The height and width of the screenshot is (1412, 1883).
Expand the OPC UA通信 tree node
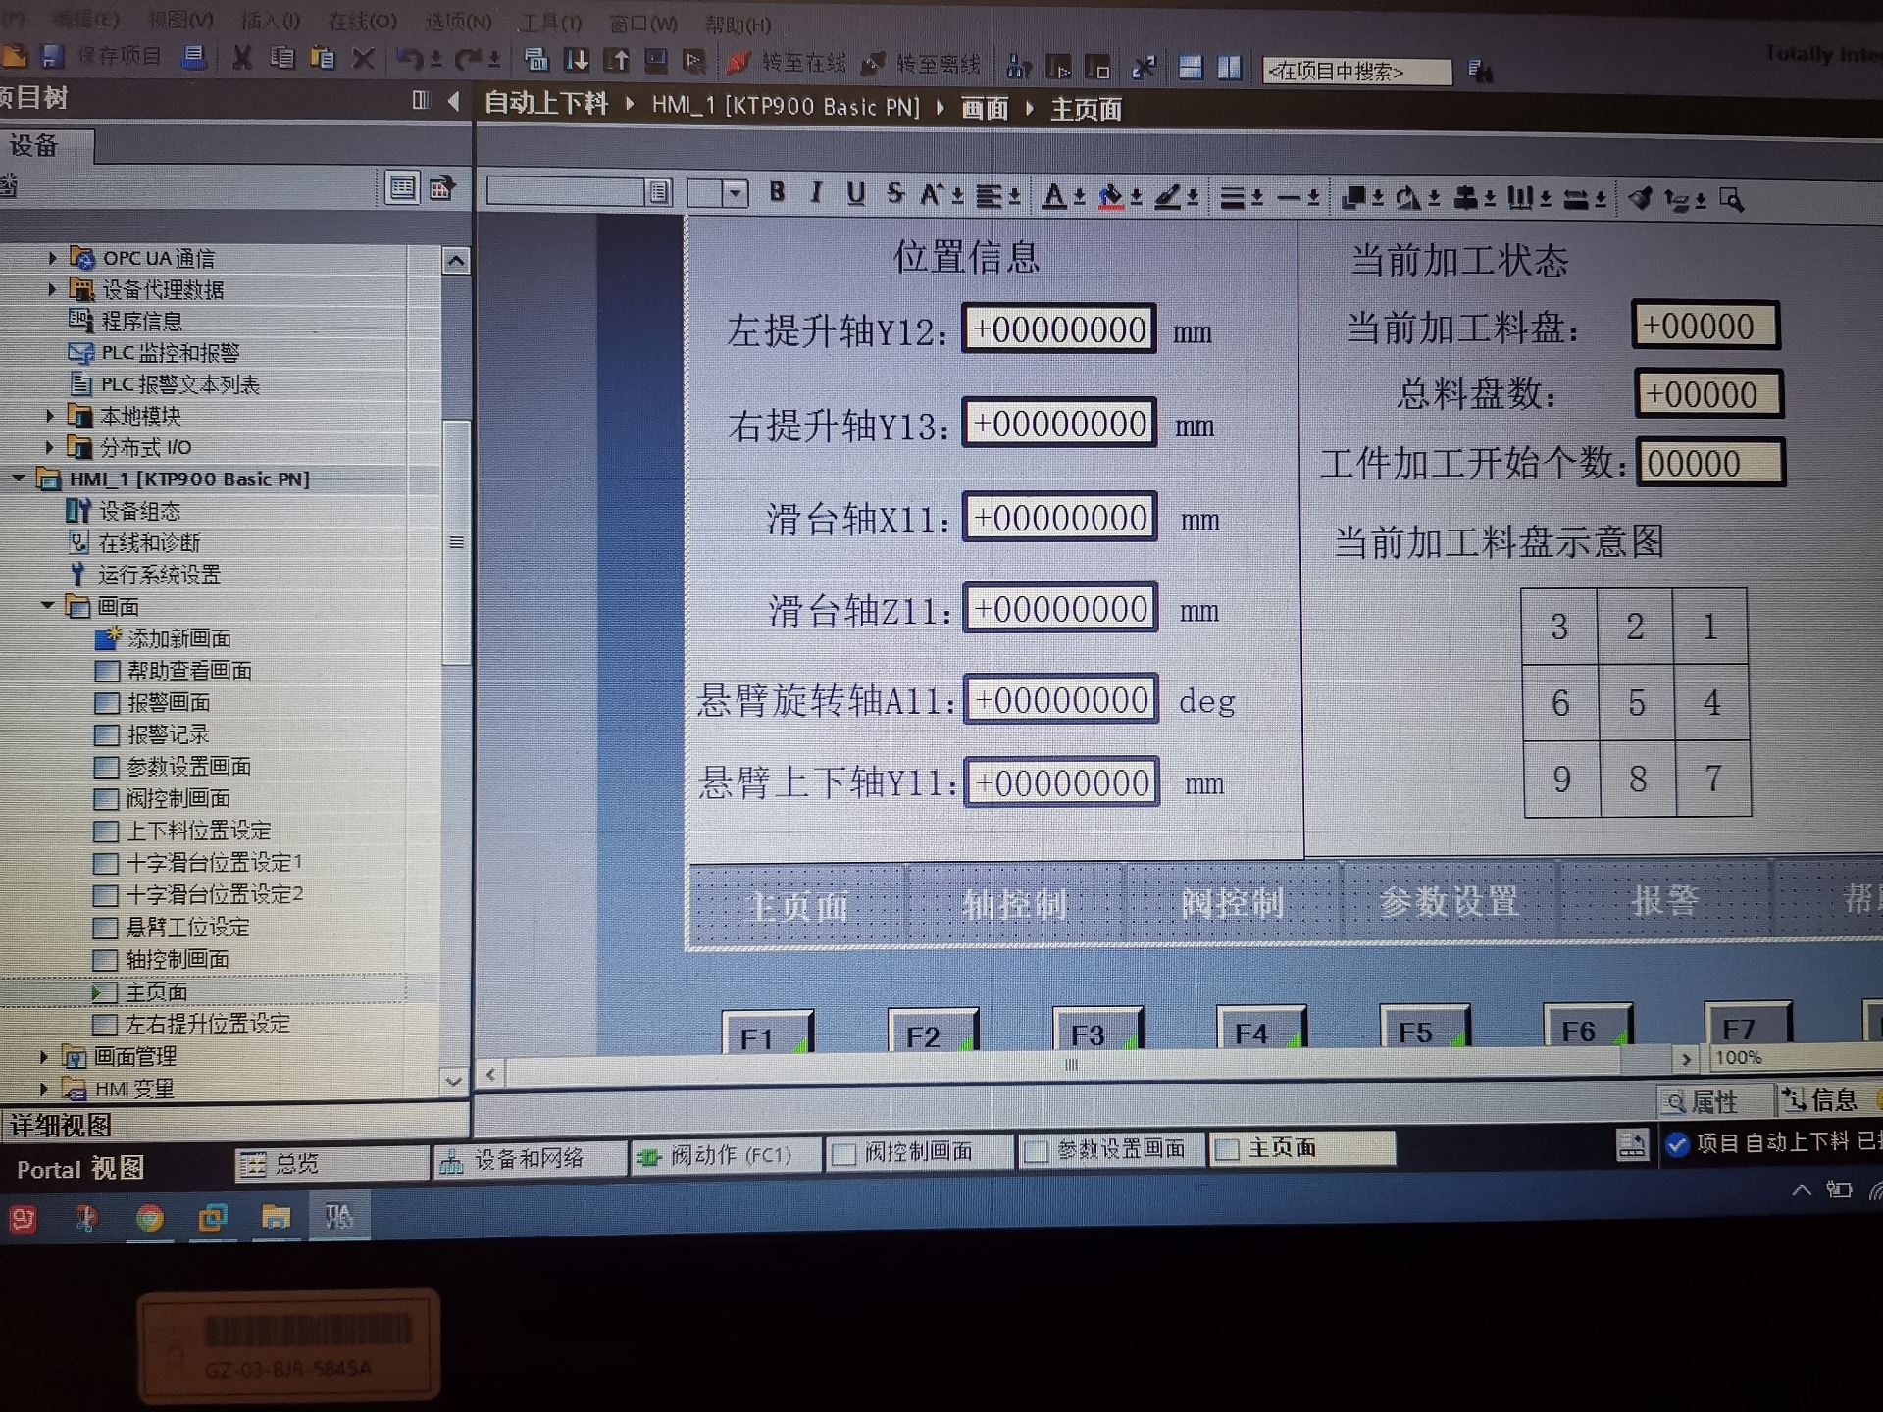click(x=52, y=258)
